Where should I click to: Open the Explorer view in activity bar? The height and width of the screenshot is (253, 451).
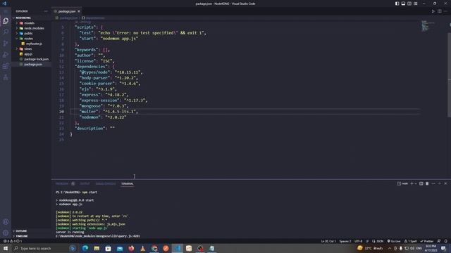click(6, 20)
